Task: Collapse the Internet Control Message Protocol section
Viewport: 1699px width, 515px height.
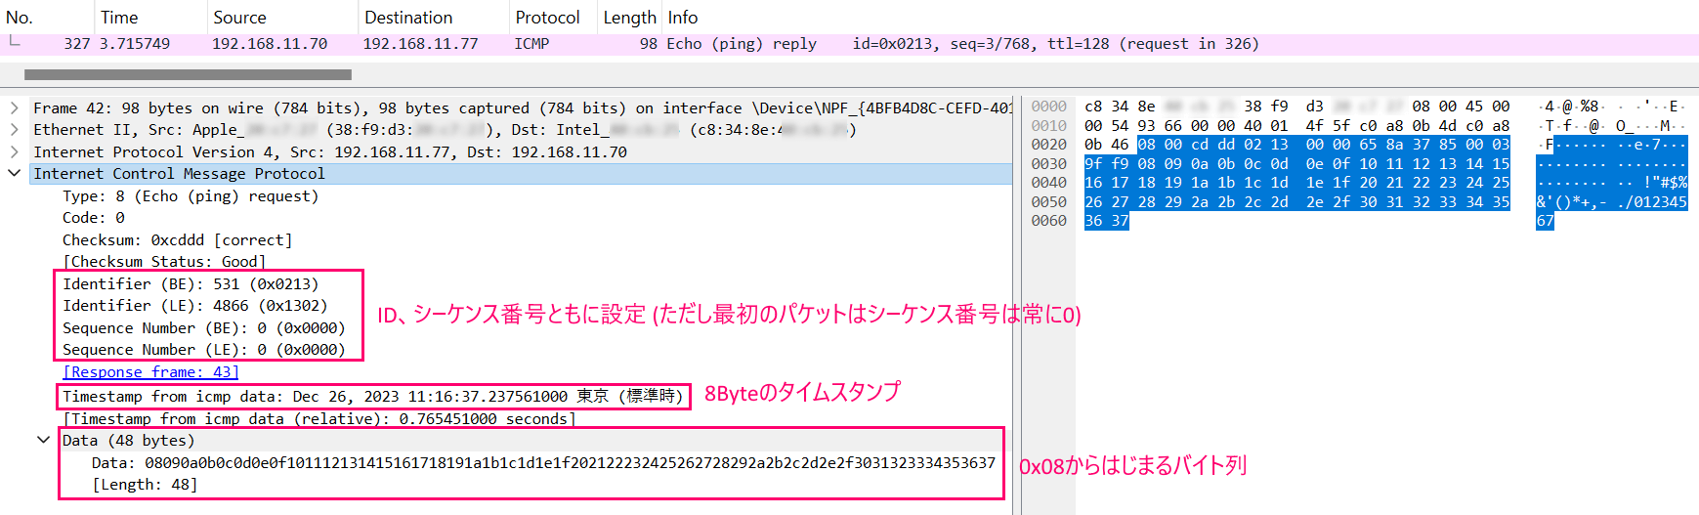Action: click(14, 174)
